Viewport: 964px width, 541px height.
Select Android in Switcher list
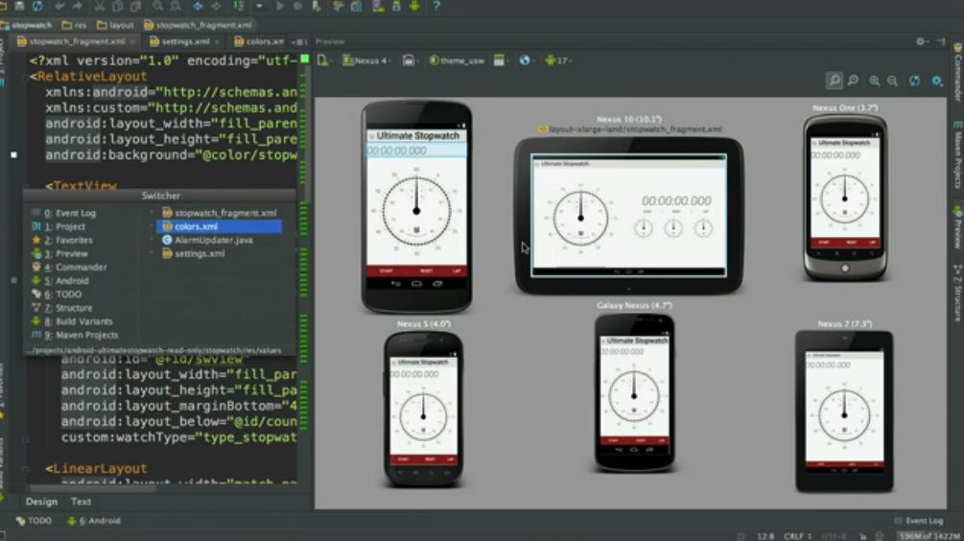[66, 281]
